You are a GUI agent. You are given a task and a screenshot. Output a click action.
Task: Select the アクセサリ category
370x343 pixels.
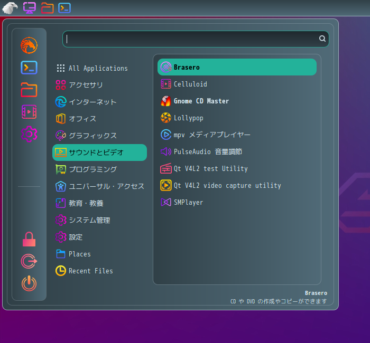(x=99, y=85)
